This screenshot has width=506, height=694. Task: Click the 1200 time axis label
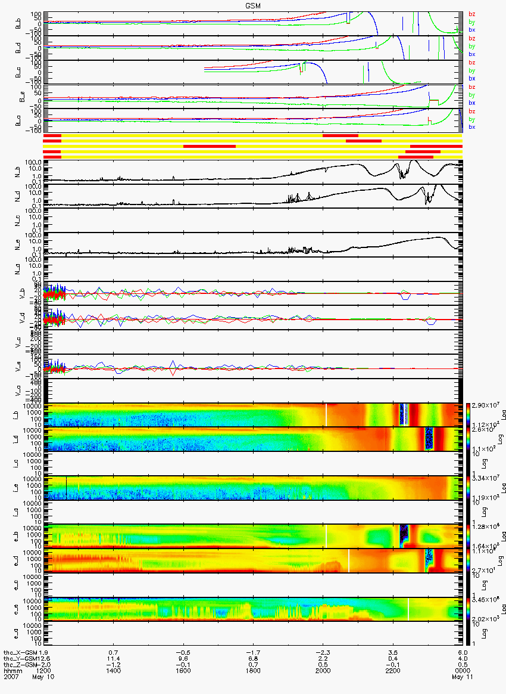coord(43,671)
